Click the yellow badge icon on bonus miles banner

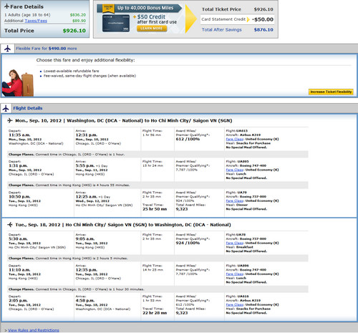coord(108,9)
